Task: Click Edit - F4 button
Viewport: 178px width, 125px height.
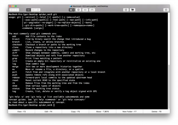Action: click(x=48, y=111)
